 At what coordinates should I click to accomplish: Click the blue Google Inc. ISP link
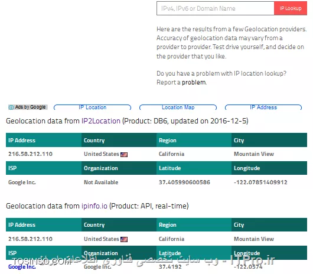tap(22, 267)
